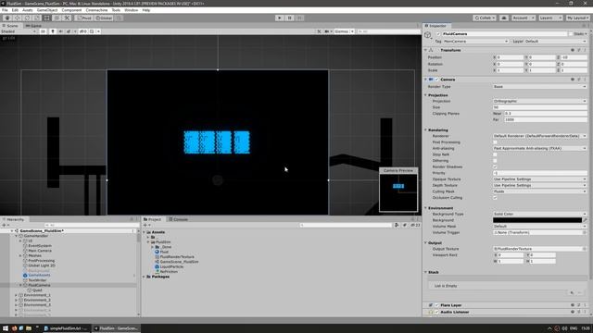Image resolution: width=593 pixels, height=333 pixels.
Task: Toggle the Static checkbox
Action: pyautogui.click(x=571, y=33)
